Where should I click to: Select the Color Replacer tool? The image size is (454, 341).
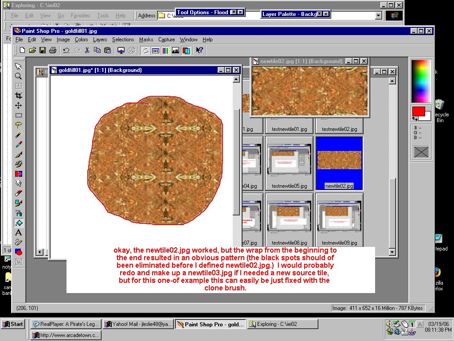coord(19,174)
